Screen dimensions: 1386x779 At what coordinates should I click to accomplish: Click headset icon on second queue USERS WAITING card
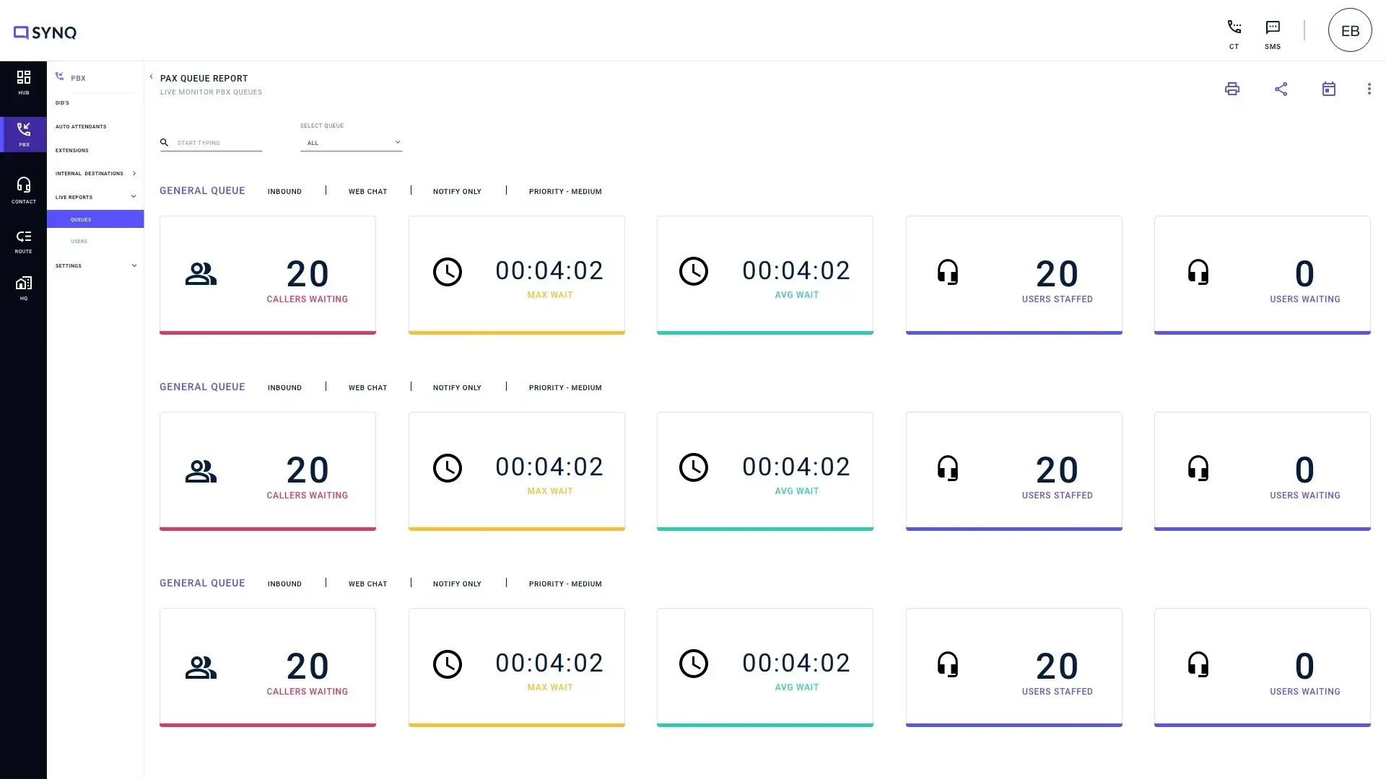pos(1198,468)
